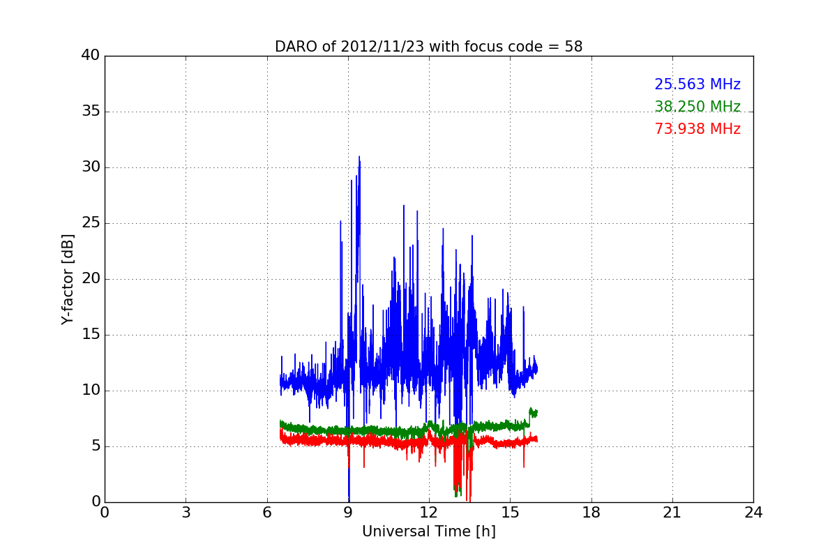Click the tallest blue peak near 31 dB
837x558 pixels.
(359, 158)
